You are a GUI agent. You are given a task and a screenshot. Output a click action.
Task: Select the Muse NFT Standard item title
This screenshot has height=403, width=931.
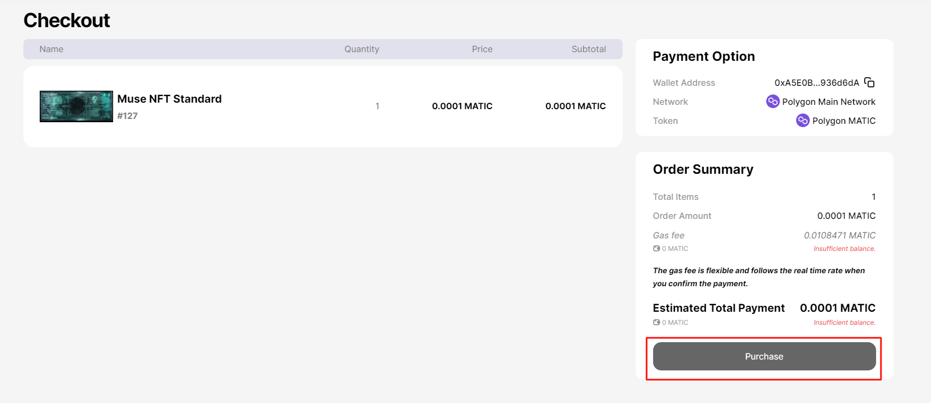click(x=169, y=99)
